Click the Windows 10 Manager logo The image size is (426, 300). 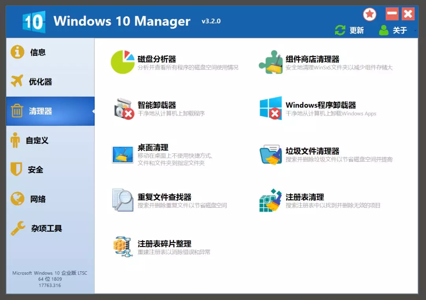click(34, 22)
